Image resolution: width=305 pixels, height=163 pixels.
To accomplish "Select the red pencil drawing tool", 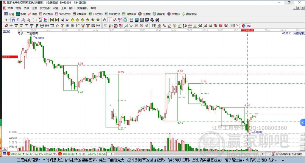I will pyautogui.click(x=6, y=25).
